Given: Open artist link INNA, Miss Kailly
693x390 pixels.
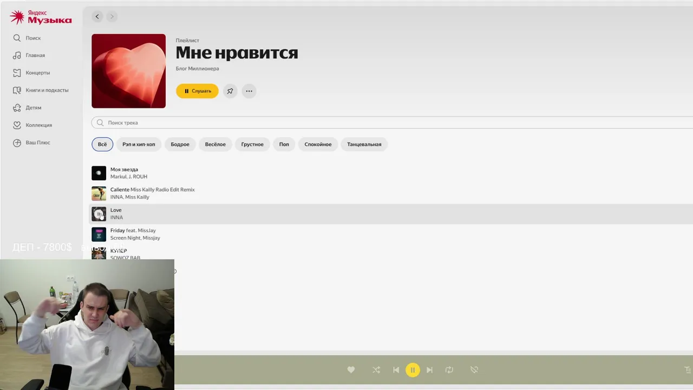Looking at the screenshot, I should (130, 197).
